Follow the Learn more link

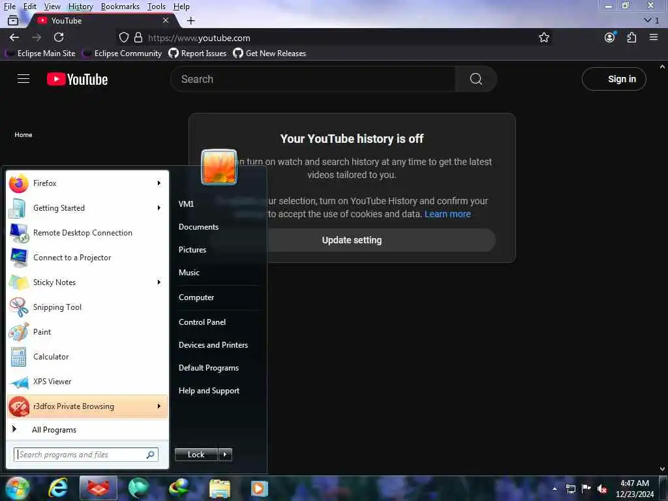tap(448, 214)
